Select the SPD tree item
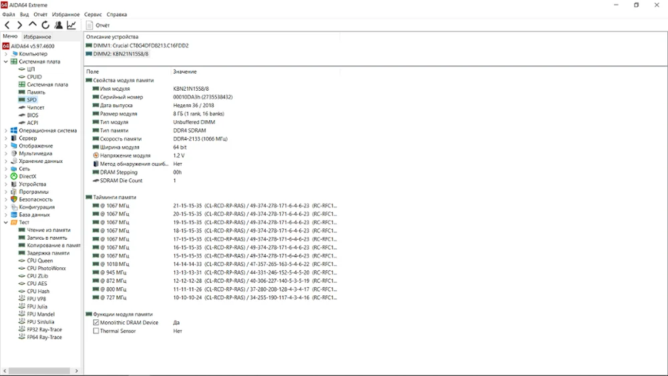This screenshot has width=668, height=376. click(x=31, y=100)
